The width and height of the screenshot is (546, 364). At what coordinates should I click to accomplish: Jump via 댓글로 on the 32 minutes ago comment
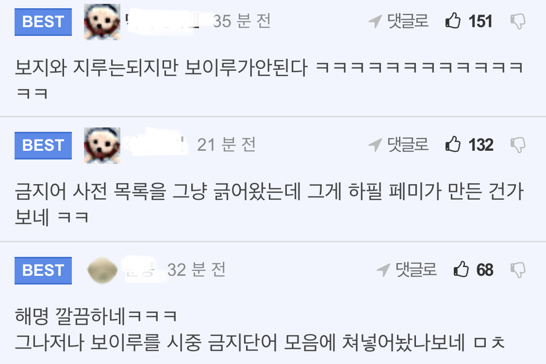(416, 269)
